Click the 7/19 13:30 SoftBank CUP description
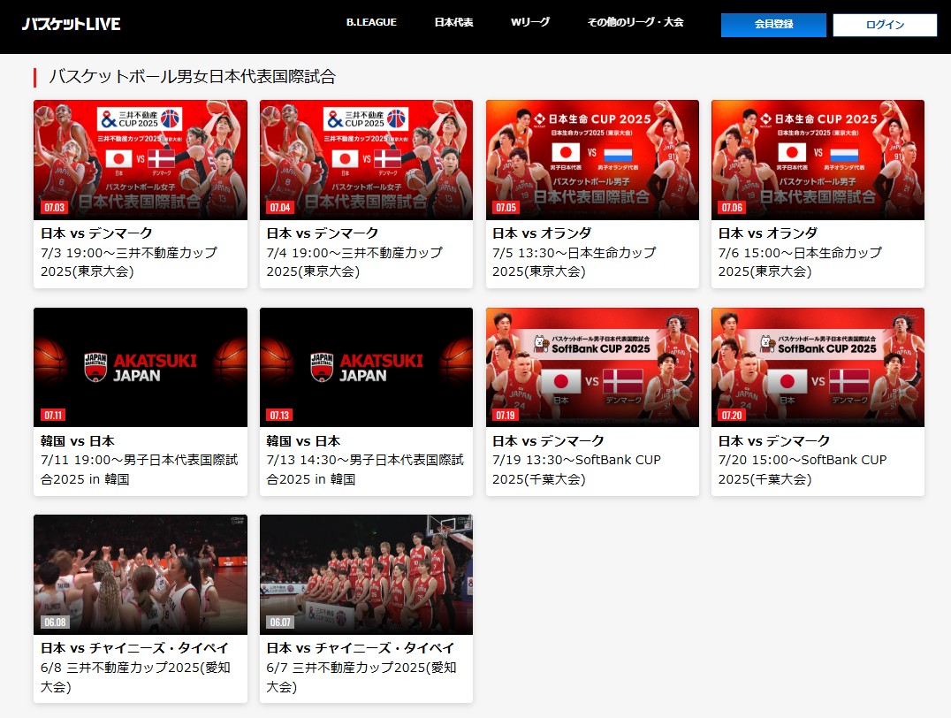The height and width of the screenshot is (718, 951). coord(577,470)
